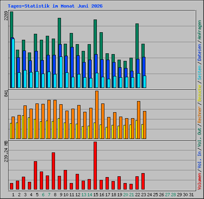Click the yellow Besuche bar for day 3
Screen dimensions: 204x199
tap(23, 127)
